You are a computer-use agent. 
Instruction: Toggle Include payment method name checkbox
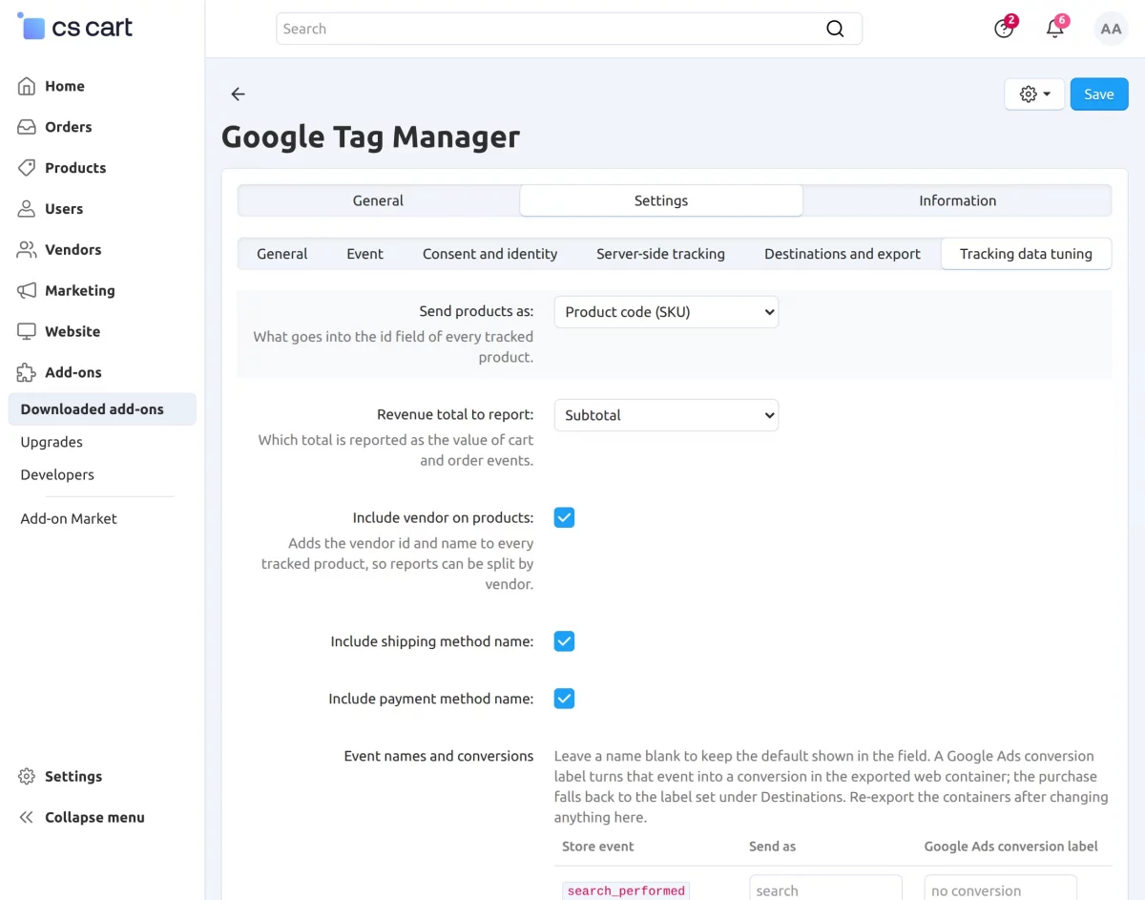pos(565,699)
